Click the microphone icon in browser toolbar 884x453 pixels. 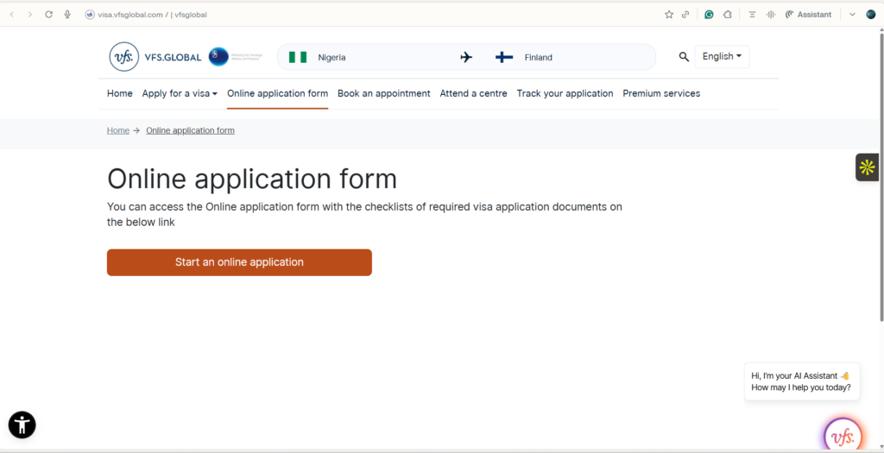click(67, 15)
